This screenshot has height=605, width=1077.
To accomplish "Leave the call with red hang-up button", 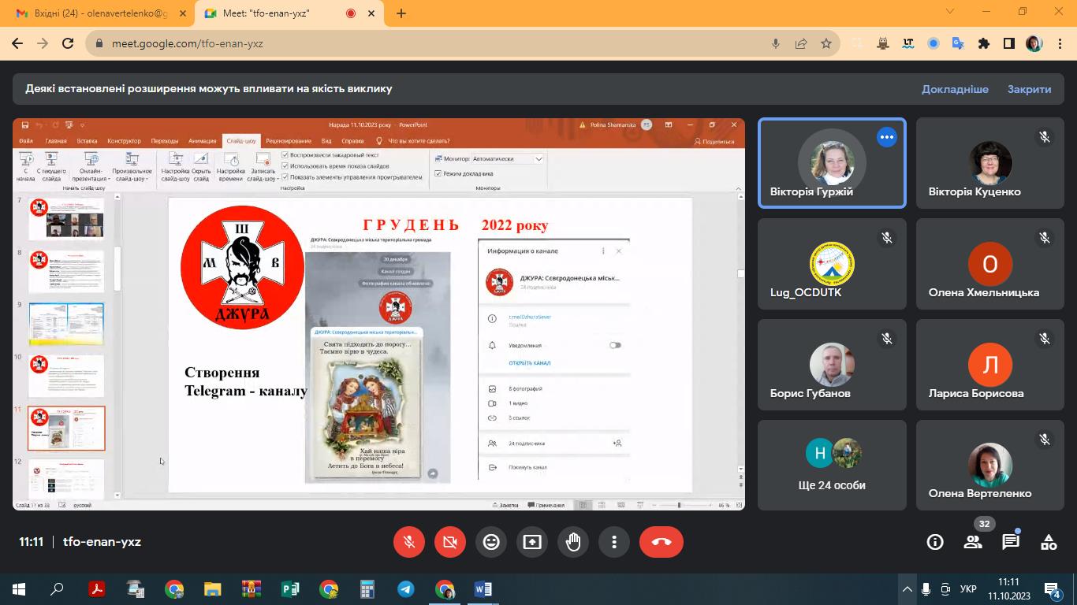I will point(661,542).
